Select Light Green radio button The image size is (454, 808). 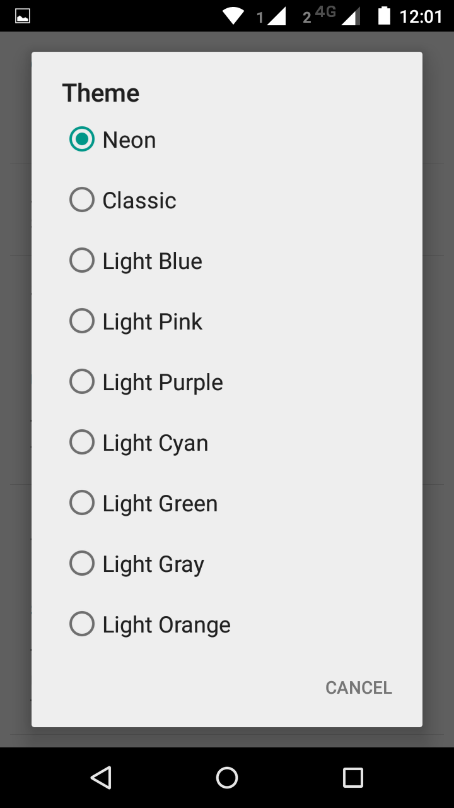tap(82, 503)
